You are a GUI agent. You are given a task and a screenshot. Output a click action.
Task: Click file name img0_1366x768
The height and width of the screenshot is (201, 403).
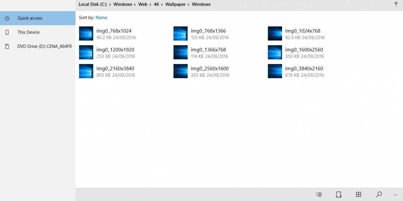coord(208,50)
